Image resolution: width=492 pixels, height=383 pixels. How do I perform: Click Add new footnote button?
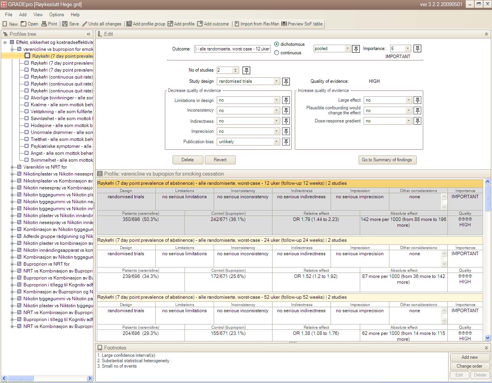469,357
